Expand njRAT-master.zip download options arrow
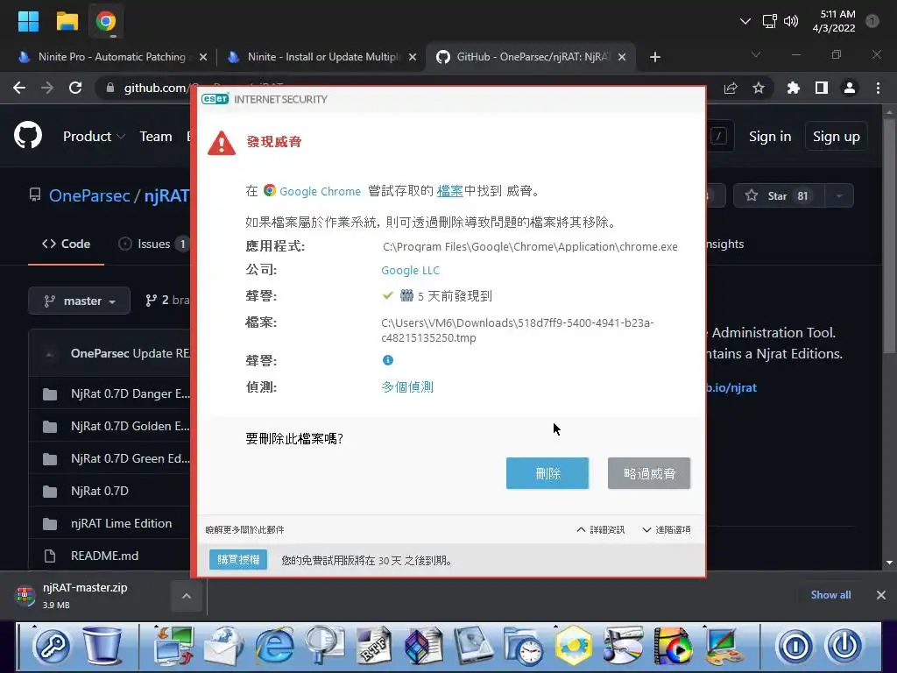Screen dimensions: 897x673 [x=187, y=596]
